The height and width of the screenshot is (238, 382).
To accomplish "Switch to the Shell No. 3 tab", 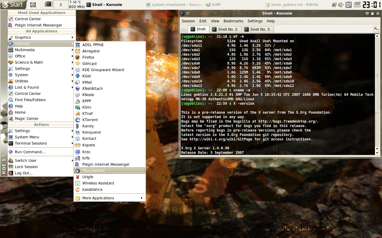I will click(257, 29).
